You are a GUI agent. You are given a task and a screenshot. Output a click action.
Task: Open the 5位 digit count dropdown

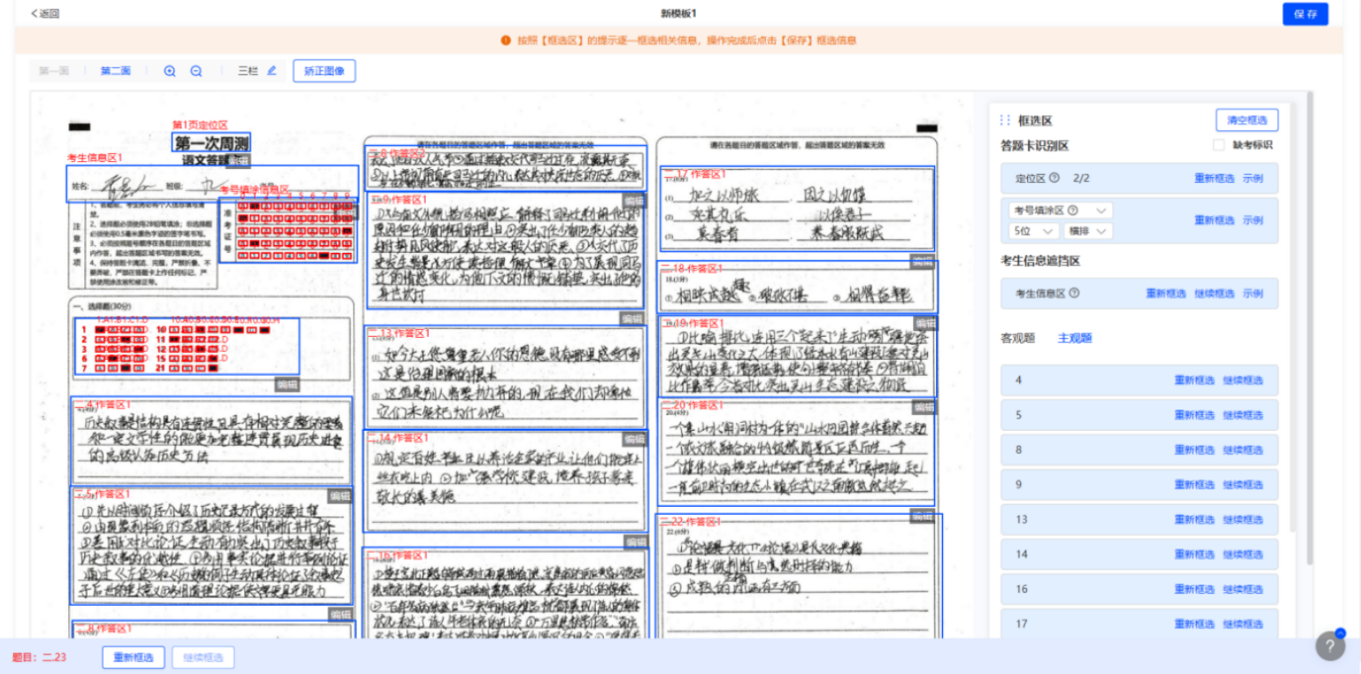tap(1033, 231)
